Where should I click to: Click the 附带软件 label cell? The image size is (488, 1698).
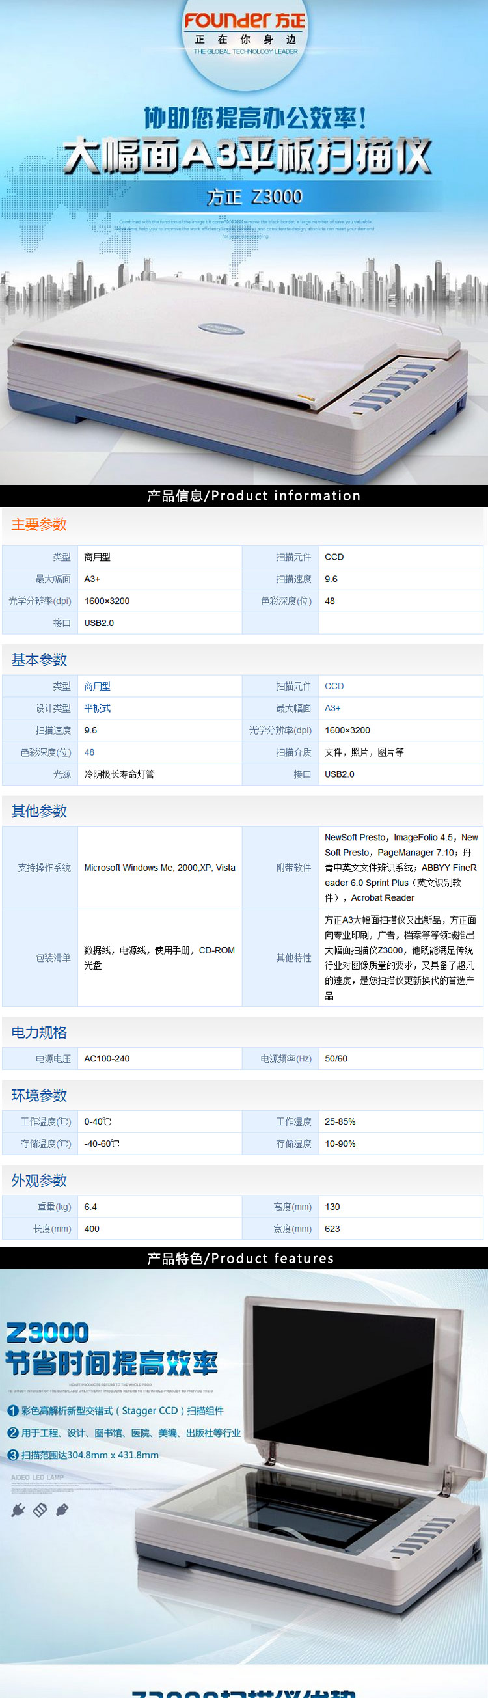point(280,868)
